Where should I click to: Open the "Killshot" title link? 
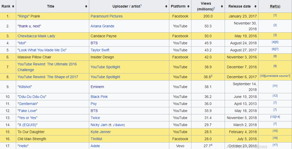coord(25,87)
